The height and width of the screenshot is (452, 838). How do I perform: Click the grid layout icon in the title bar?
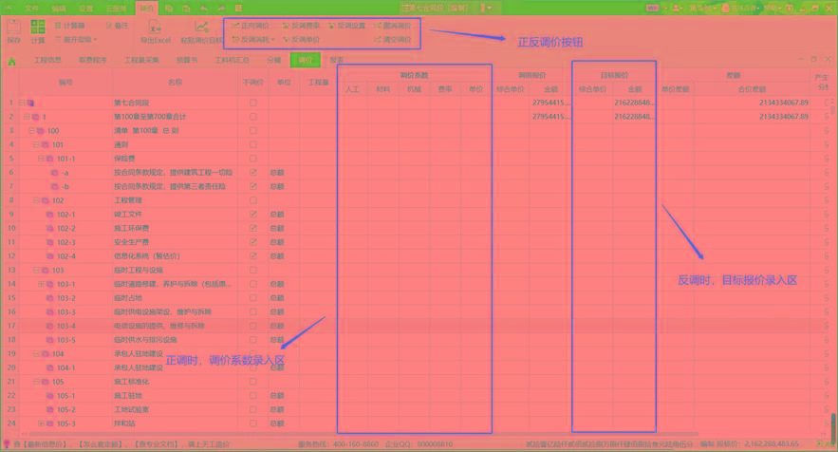(239, 8)
